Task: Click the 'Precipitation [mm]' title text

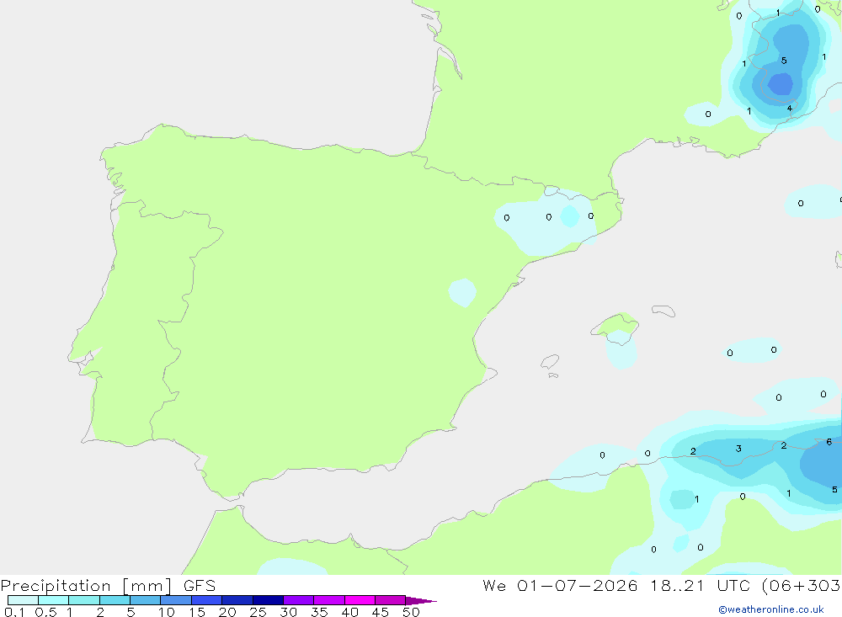Action: (x=86, y=586)
